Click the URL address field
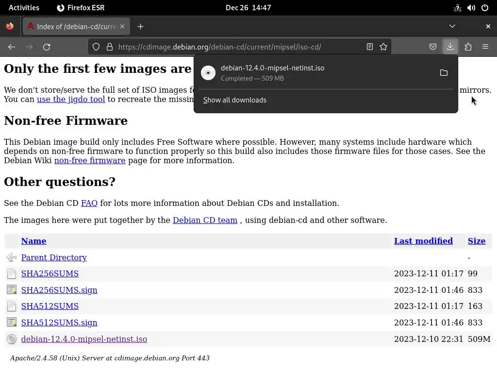This screenshot has height=373, width=497. tap(233, 47)
